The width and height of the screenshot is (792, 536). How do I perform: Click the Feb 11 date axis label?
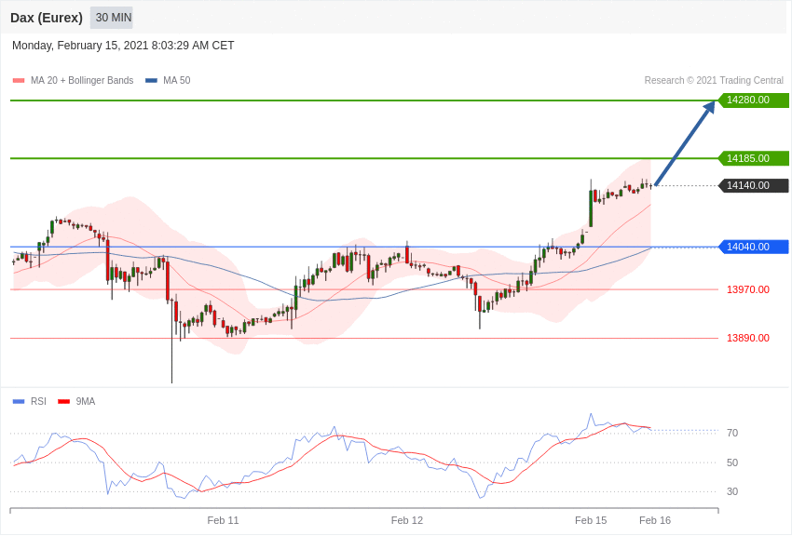click(x=224, y=520)
